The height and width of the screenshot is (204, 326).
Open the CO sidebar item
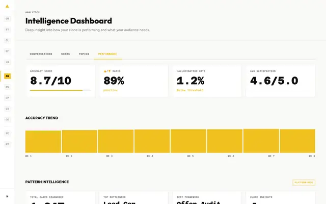tap(7, 119)
